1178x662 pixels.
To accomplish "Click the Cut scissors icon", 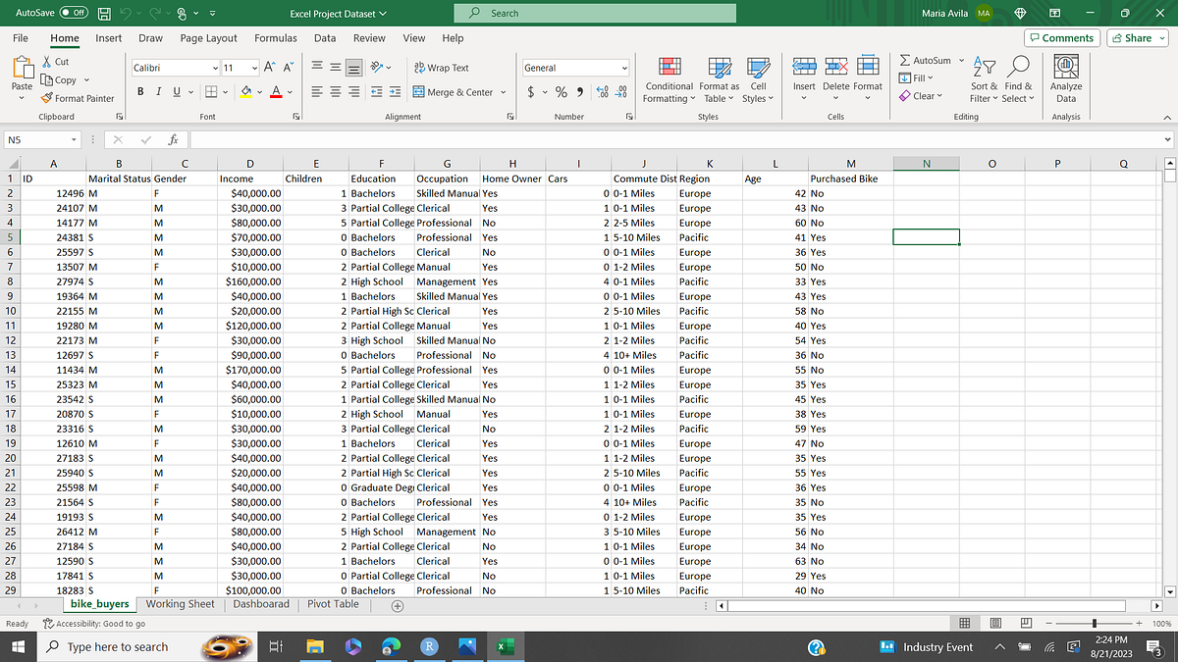I will (x=48, y=62).
